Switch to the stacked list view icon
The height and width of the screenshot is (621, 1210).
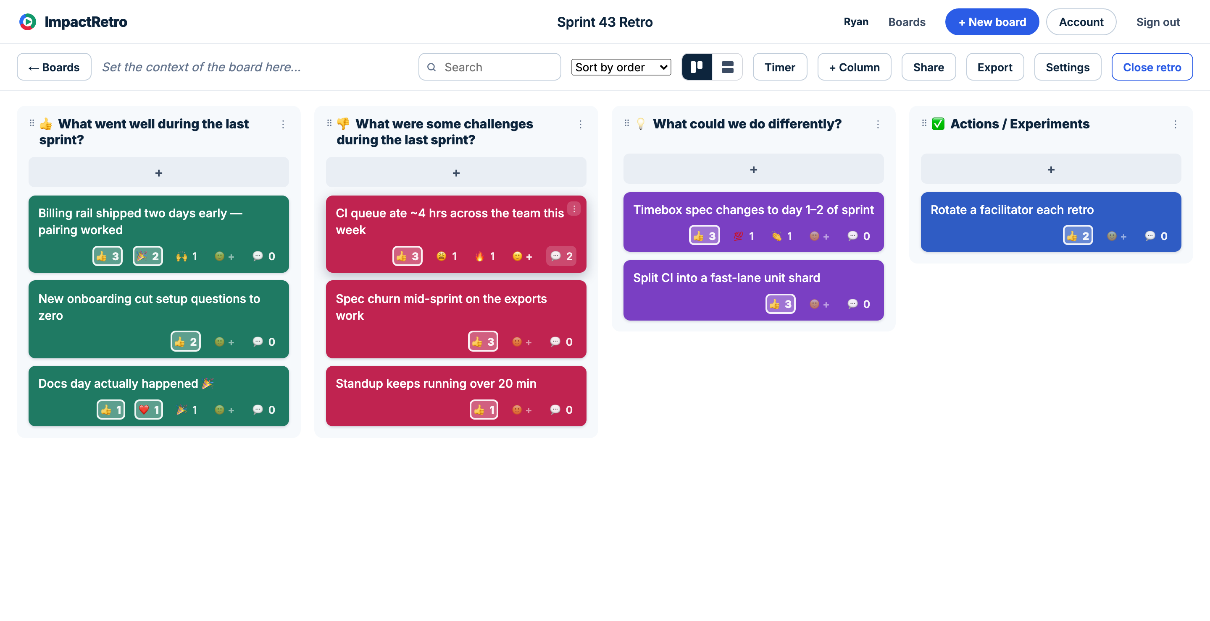point(727,67)
